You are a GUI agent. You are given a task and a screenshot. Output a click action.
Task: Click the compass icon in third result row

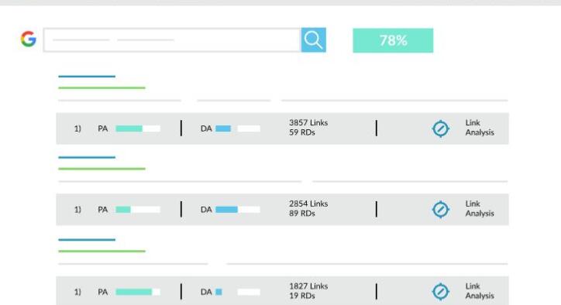(440, 292)
